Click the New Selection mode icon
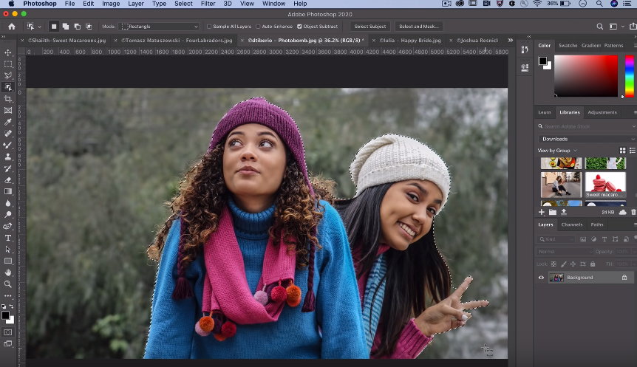Viewport: 637px width, 367px height. point(54,27)
